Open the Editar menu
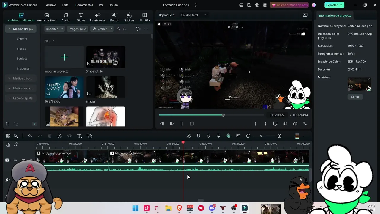 [66, 5]
